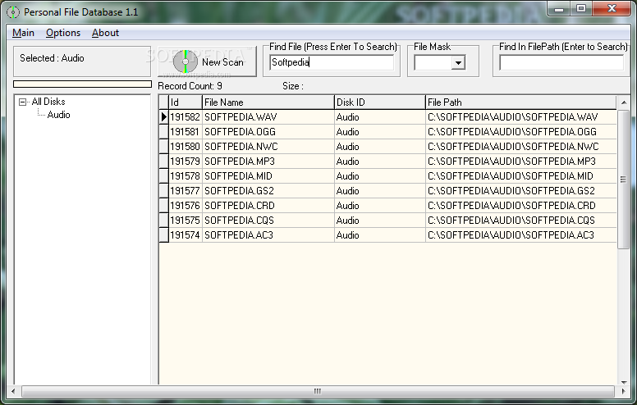Open the About menu
The image size is (637, 405).
tap(105, 33)
